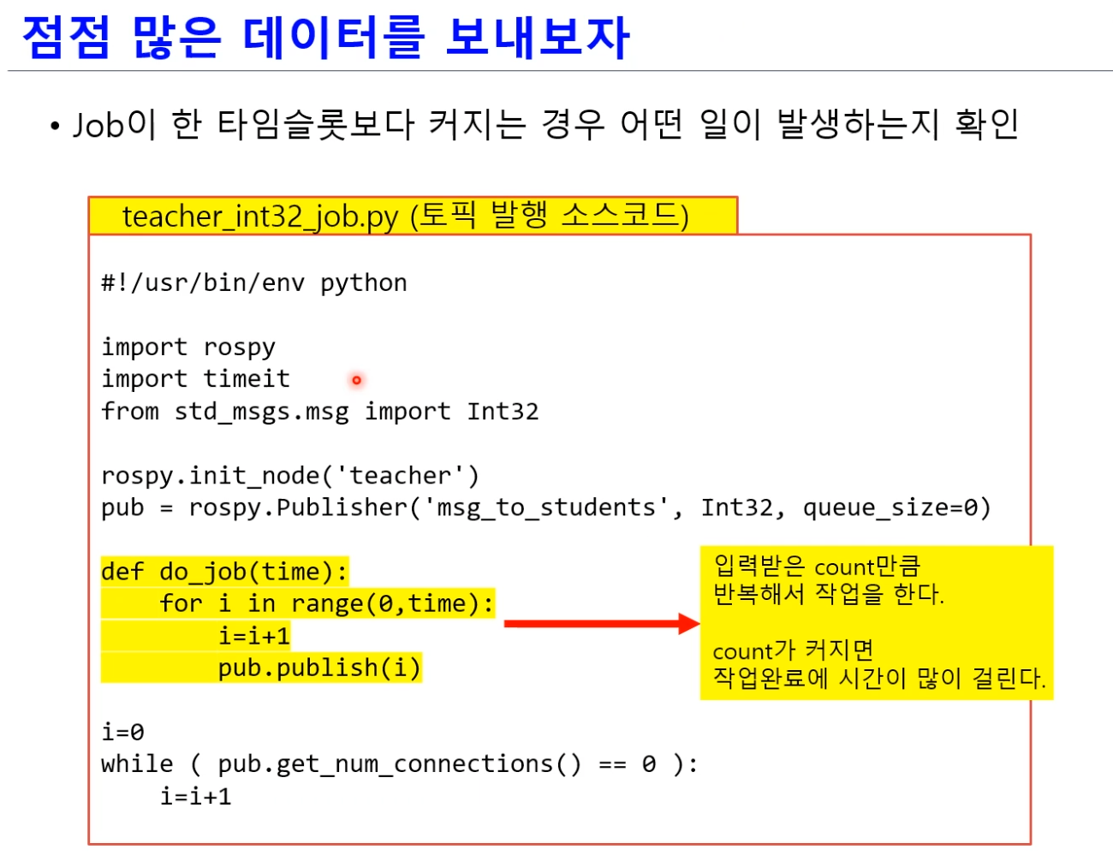Click the 'for i in range(0,time):' line
The image size is (1113, 861).
(327, 603)
